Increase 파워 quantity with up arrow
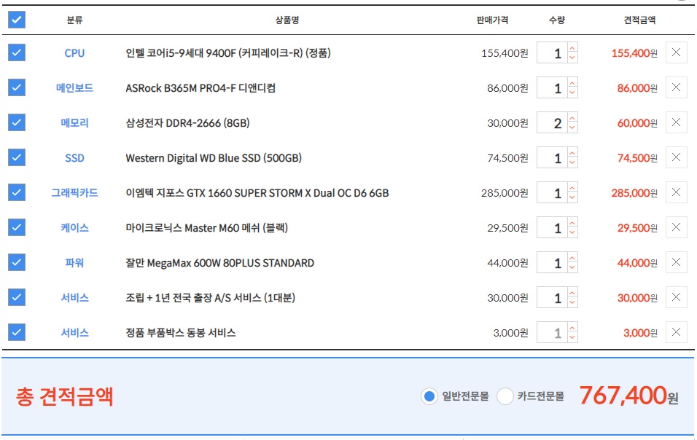The image size is (697, 440). point(572,258)
